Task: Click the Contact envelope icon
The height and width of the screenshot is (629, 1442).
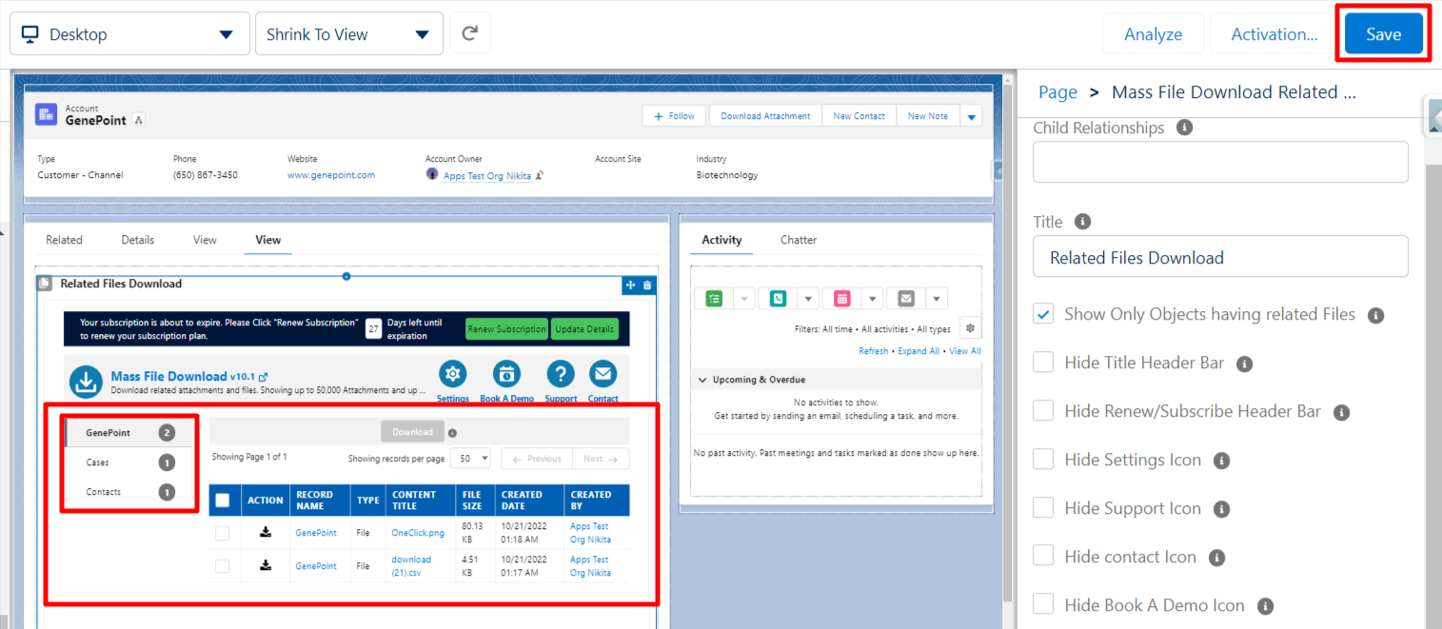Action: point(602,374)
